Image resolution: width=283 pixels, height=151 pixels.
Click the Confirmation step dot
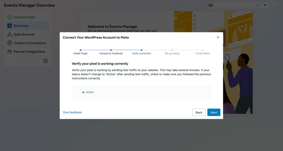pos(203,50)
